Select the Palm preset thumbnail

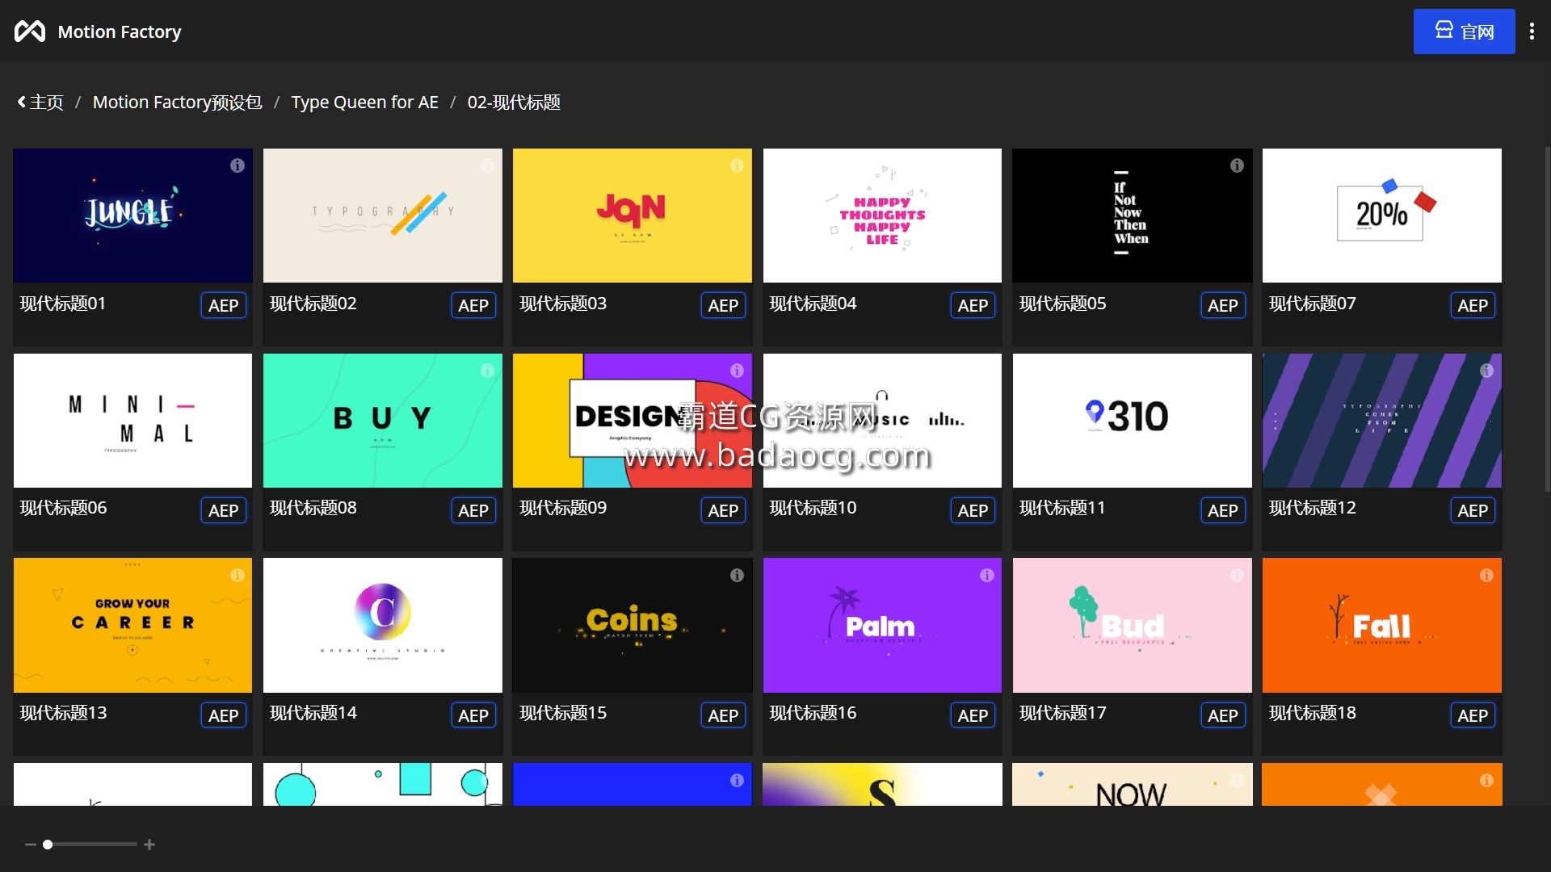(882, 625)
